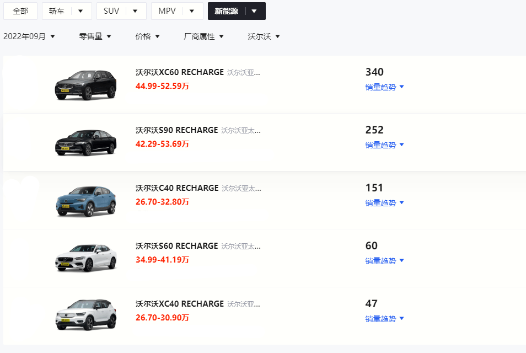Click manufacturer label beside C40 RECHARGE
The image size is (526, 353).
click(x=241, y=189)
